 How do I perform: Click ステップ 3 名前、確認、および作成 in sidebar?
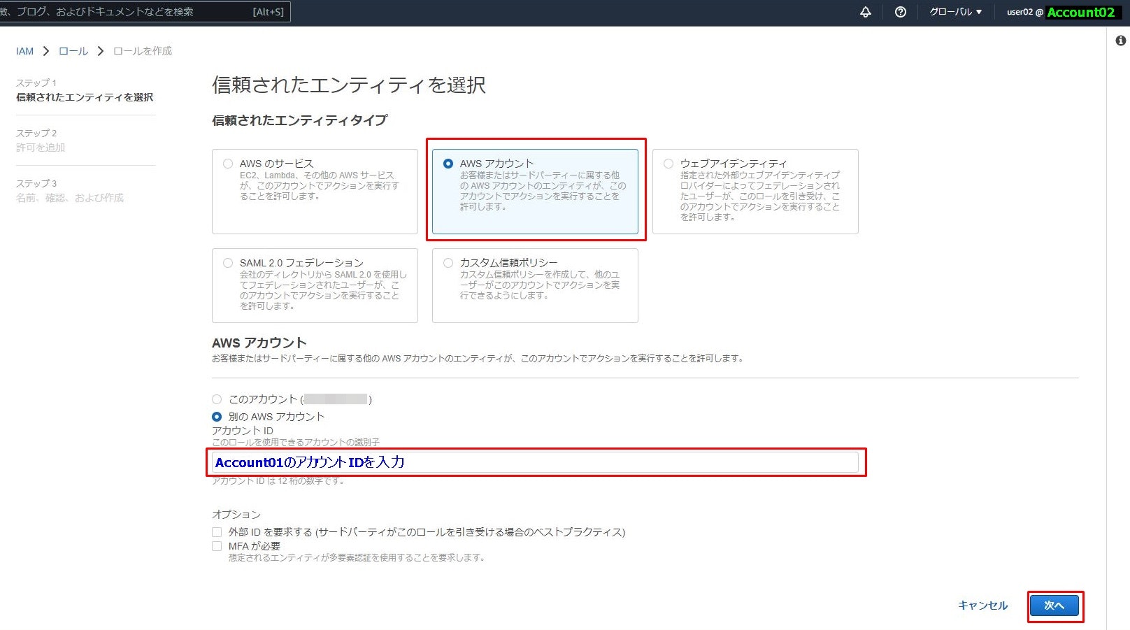pyautogui.click(x=70, y=191)
